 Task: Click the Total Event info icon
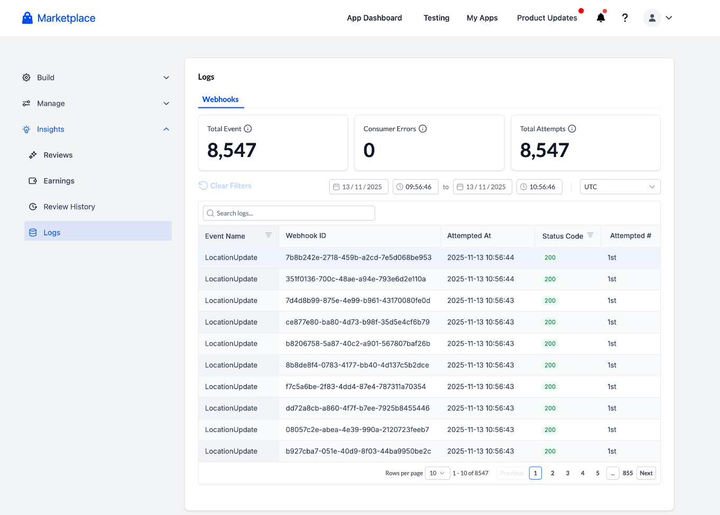pos(248,129)
